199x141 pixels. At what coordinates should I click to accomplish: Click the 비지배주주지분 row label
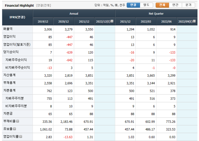[16, 106]
